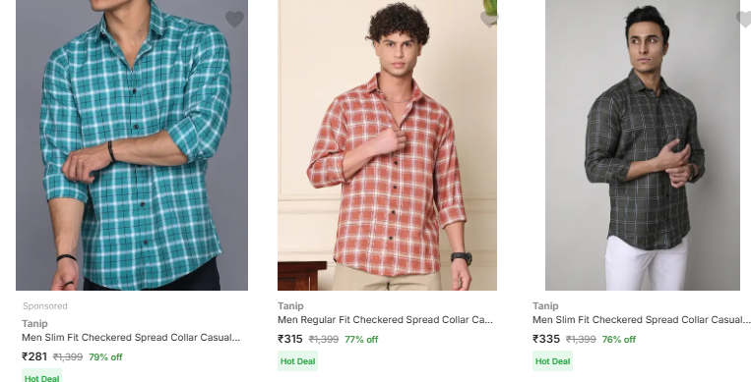The height and width of the screenshot is (382, 751).
Task: Open Men Slim Fit title priced ₹335
Action: coord(641,320)
